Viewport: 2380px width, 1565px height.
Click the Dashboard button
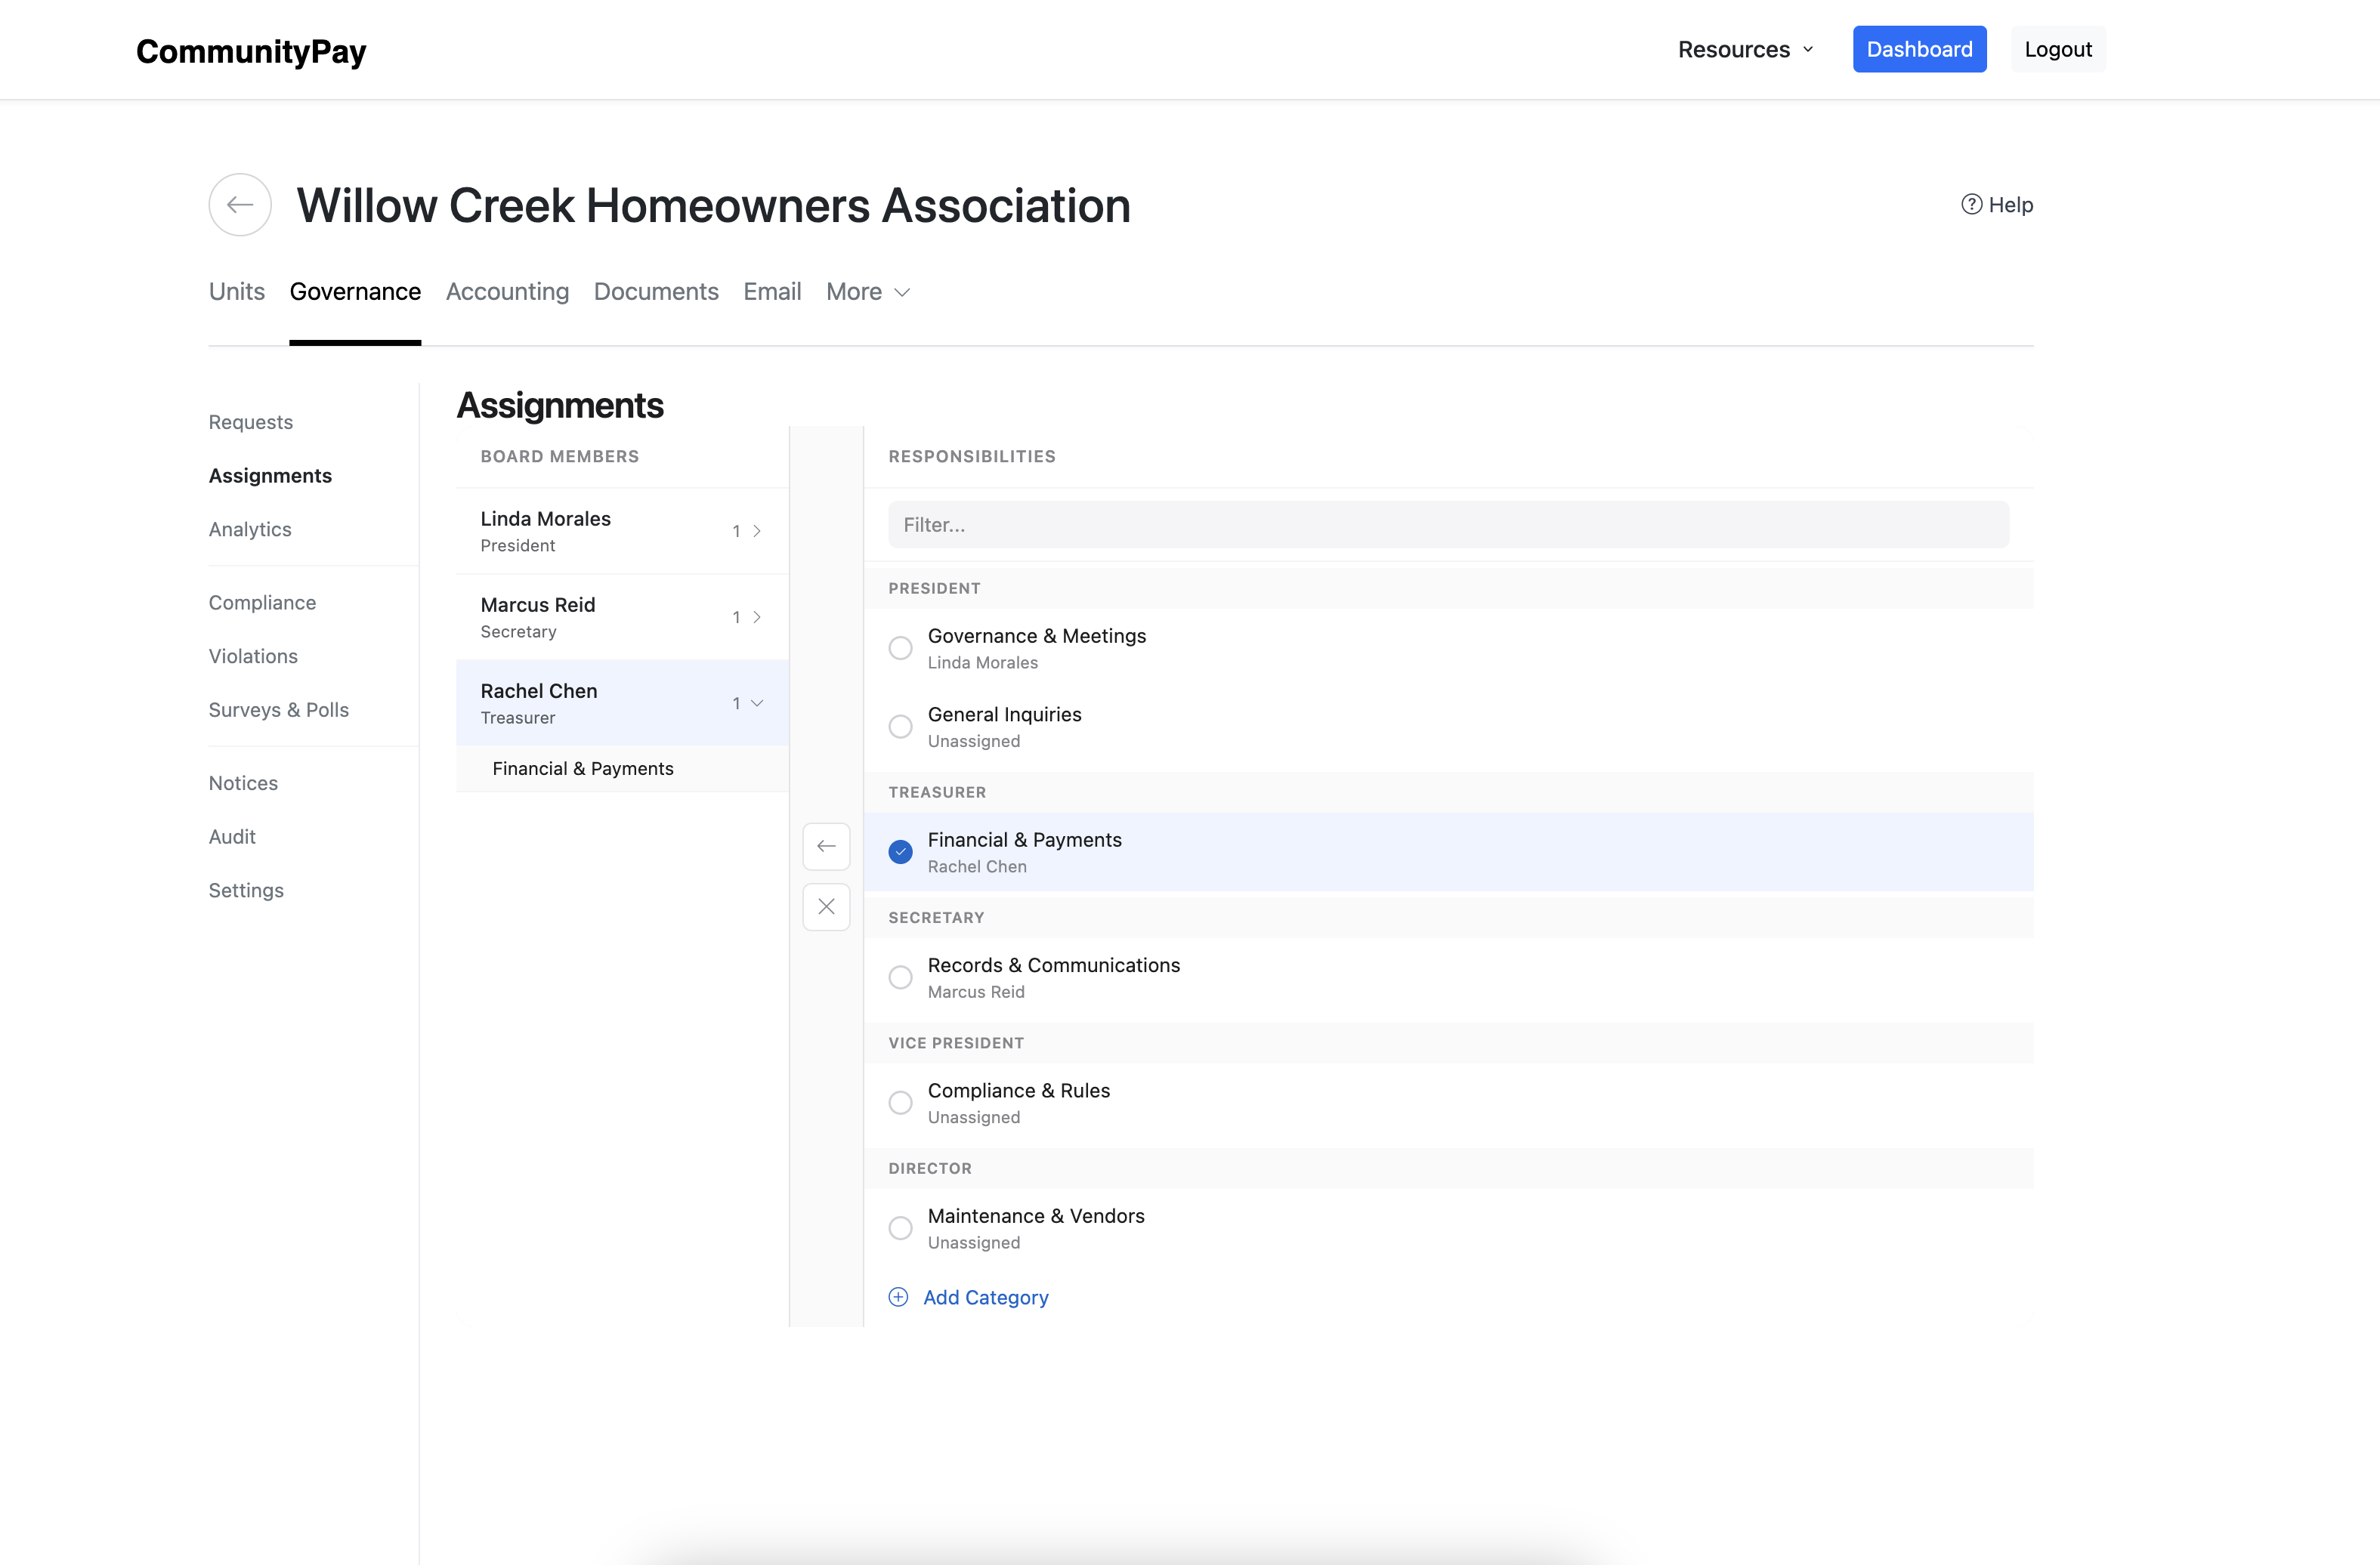[x=1918, y=50]
